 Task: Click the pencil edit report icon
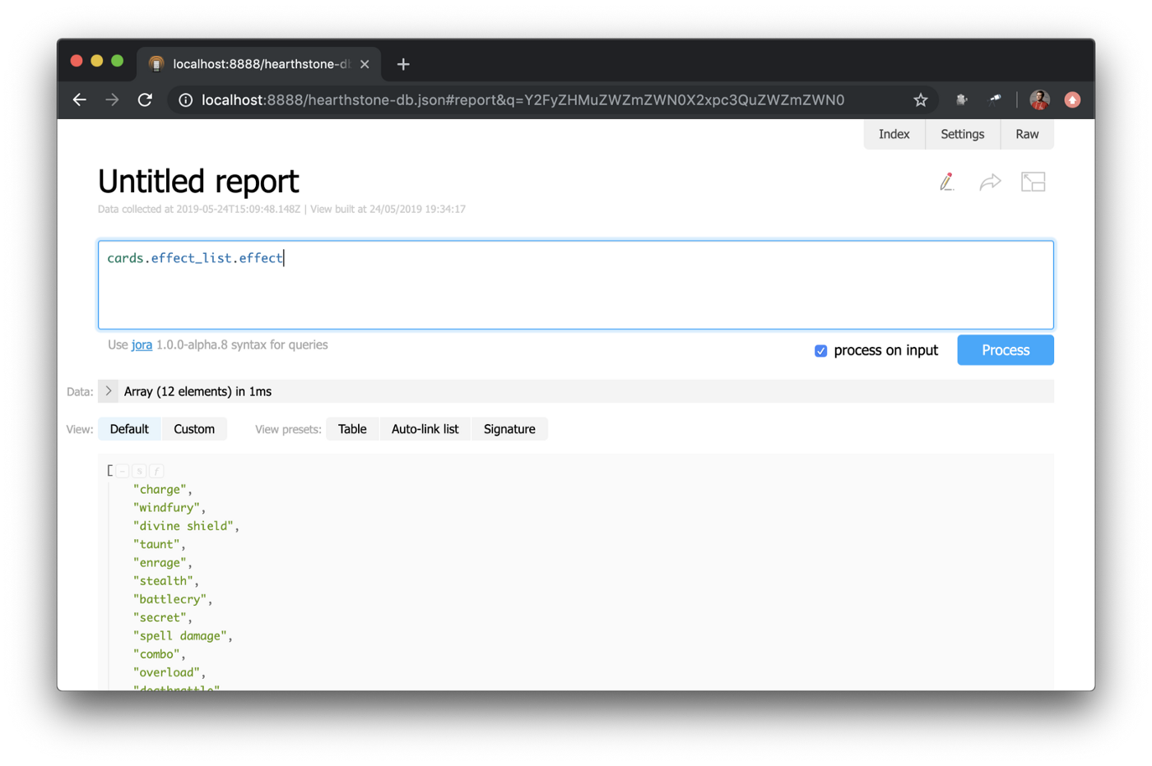[947, 182]
